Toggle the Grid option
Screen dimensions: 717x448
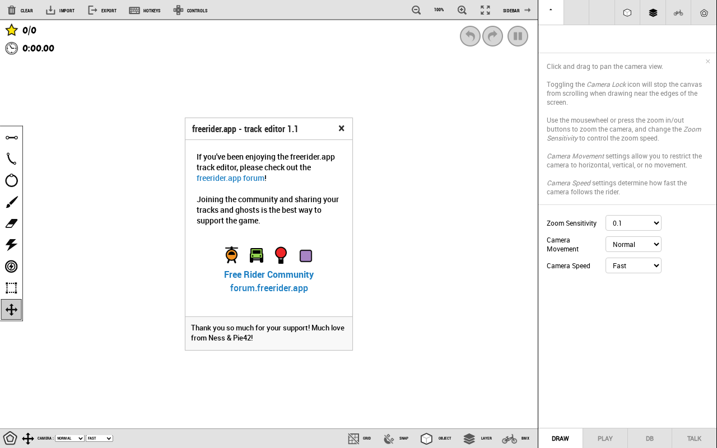[359, 438]
